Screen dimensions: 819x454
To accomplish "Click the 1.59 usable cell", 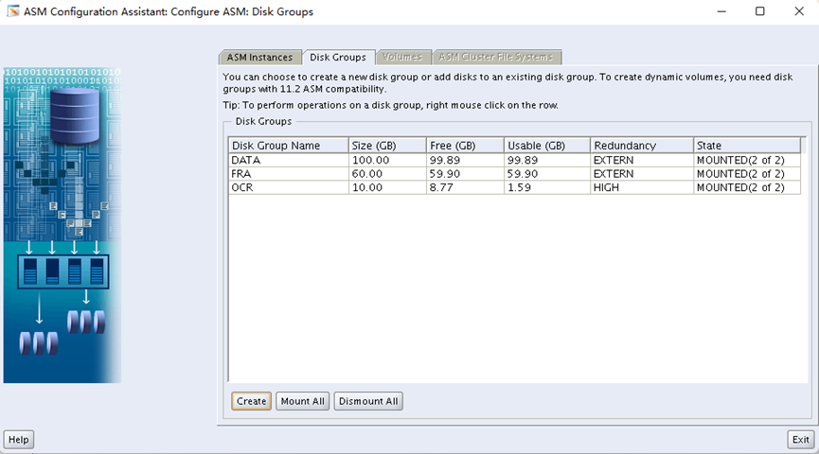I will pyautogui.click(x=547, y=187).
